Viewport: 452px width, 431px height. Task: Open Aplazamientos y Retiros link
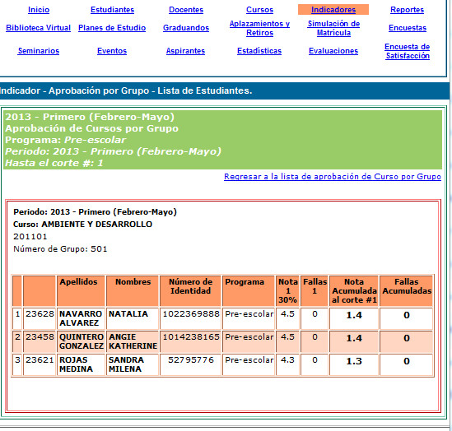pos(259,28)
